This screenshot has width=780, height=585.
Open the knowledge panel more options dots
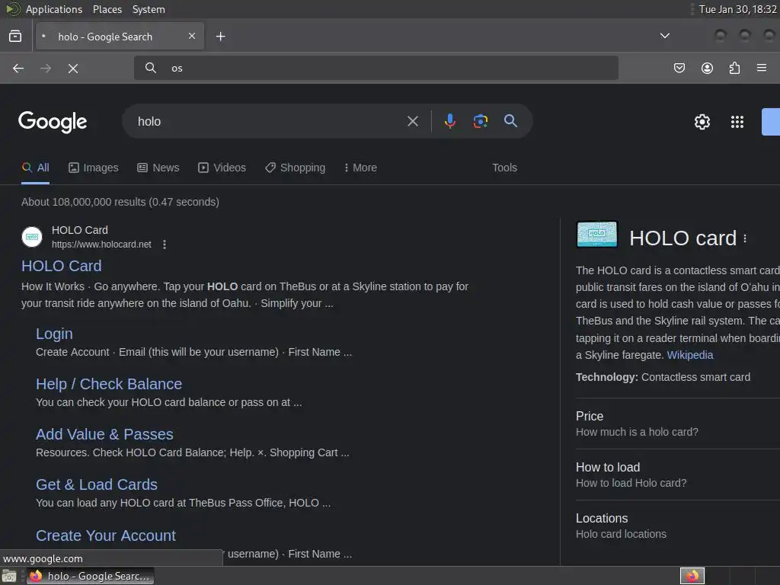[x=745, y=238]
